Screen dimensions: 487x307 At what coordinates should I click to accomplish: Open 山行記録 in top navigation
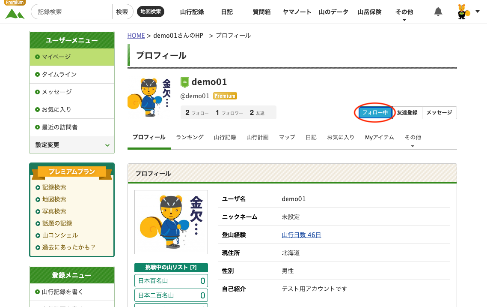pos(192,12)
